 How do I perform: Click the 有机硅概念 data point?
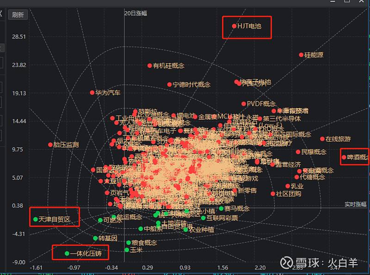[149, 66]
